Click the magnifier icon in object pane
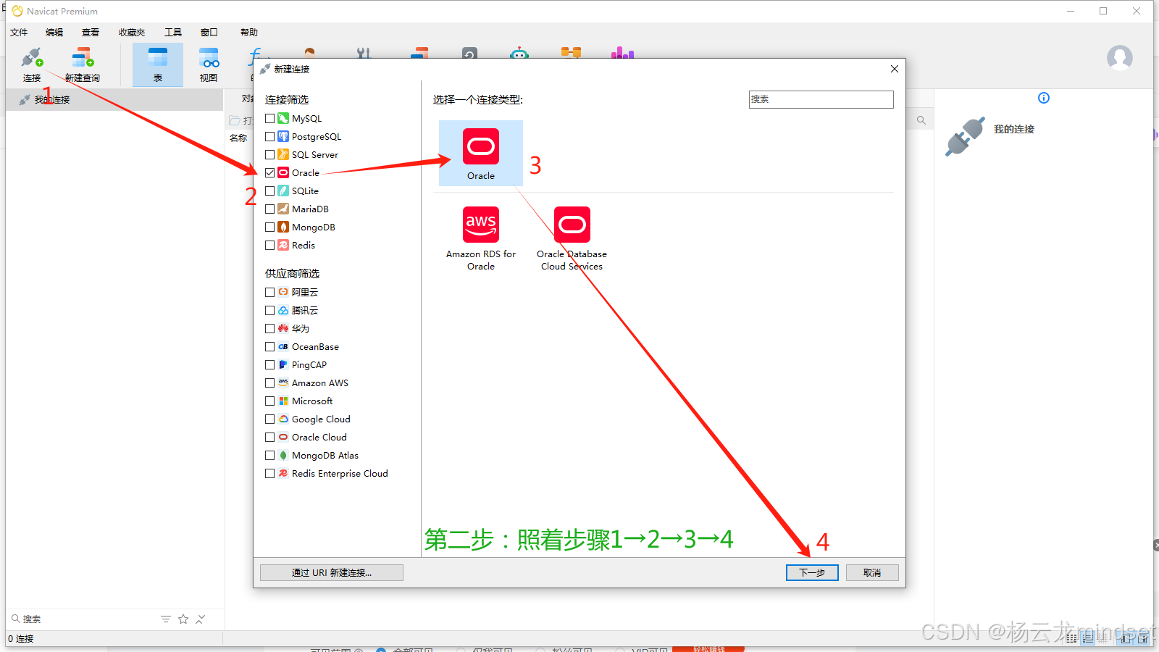The width and height of the screenshot is (1159, 652). tap(921, 120)
